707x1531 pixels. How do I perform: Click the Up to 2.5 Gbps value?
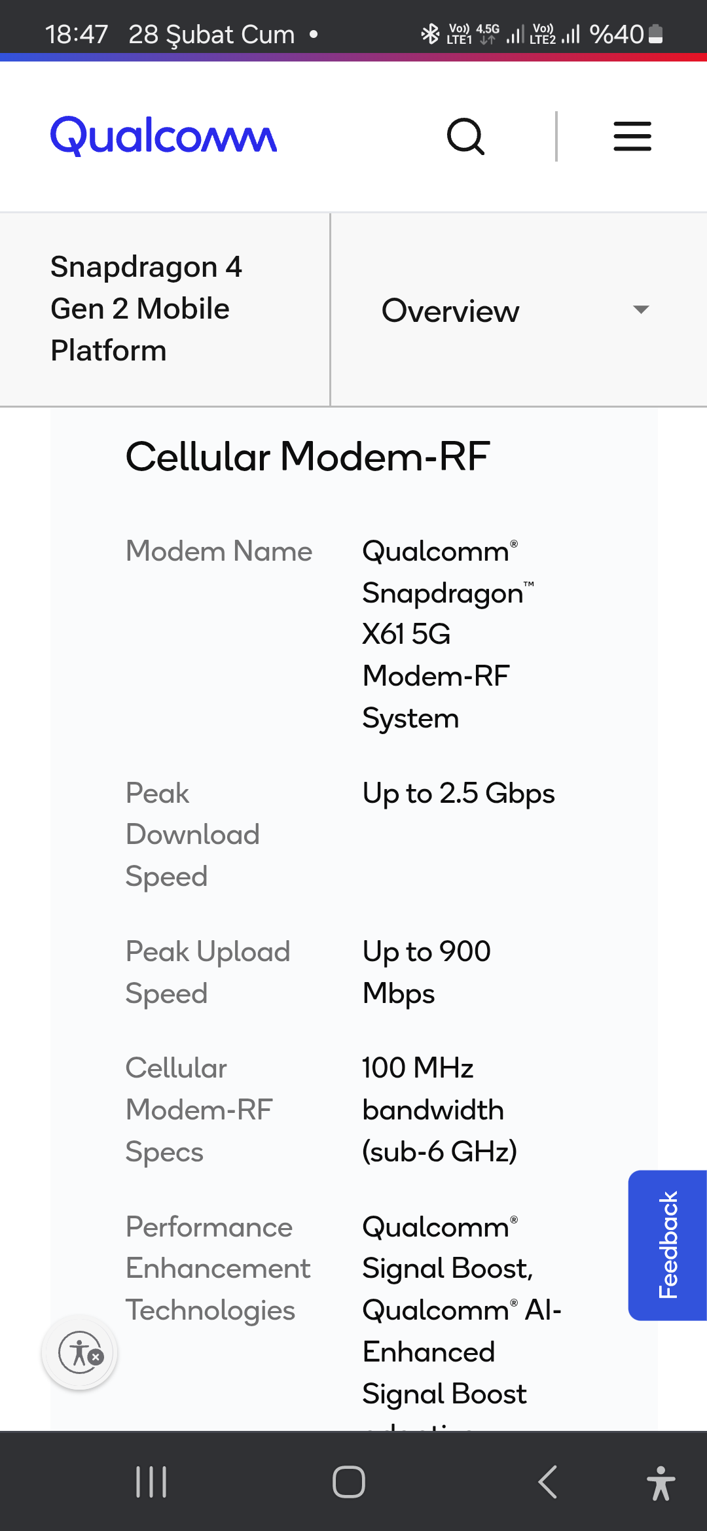pos(458,793)
